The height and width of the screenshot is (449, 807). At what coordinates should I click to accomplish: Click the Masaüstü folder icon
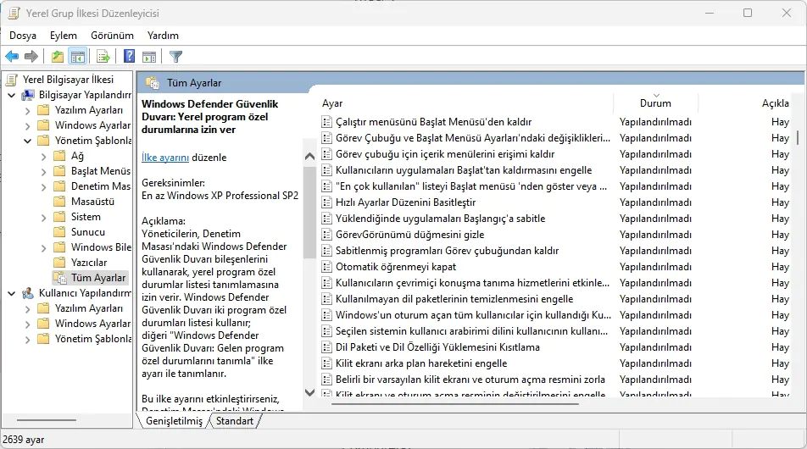tap(59, 201)
